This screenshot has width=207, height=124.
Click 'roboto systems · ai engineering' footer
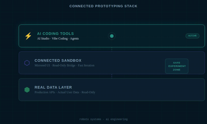pyautogui.click(x=103, y=119)
